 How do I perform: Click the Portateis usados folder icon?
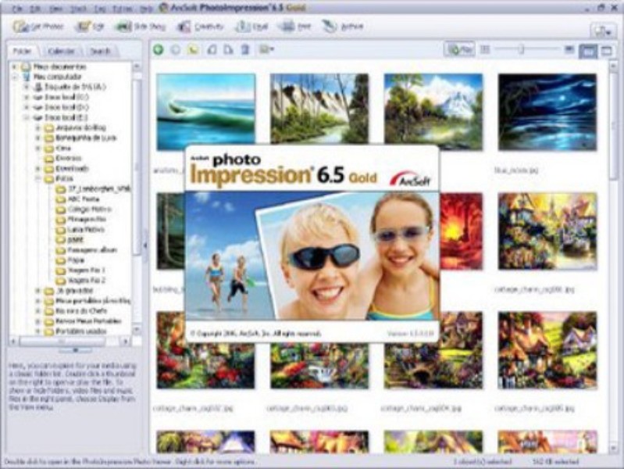point(49,331)
